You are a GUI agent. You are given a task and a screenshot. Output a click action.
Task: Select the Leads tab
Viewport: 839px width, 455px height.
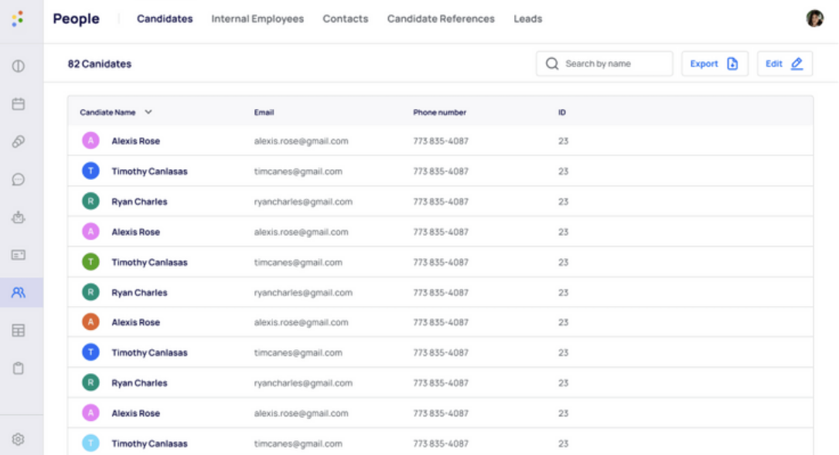coord(527,19)
